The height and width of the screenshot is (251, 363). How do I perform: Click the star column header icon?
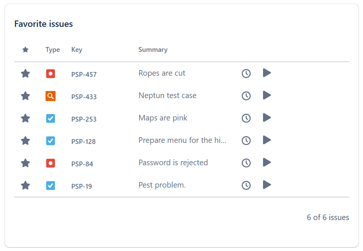(x=25, y=50)
